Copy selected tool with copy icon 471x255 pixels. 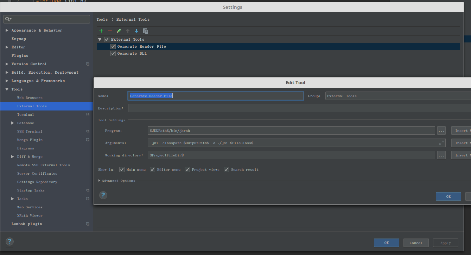pyautogui.click(x=145, y=31)
